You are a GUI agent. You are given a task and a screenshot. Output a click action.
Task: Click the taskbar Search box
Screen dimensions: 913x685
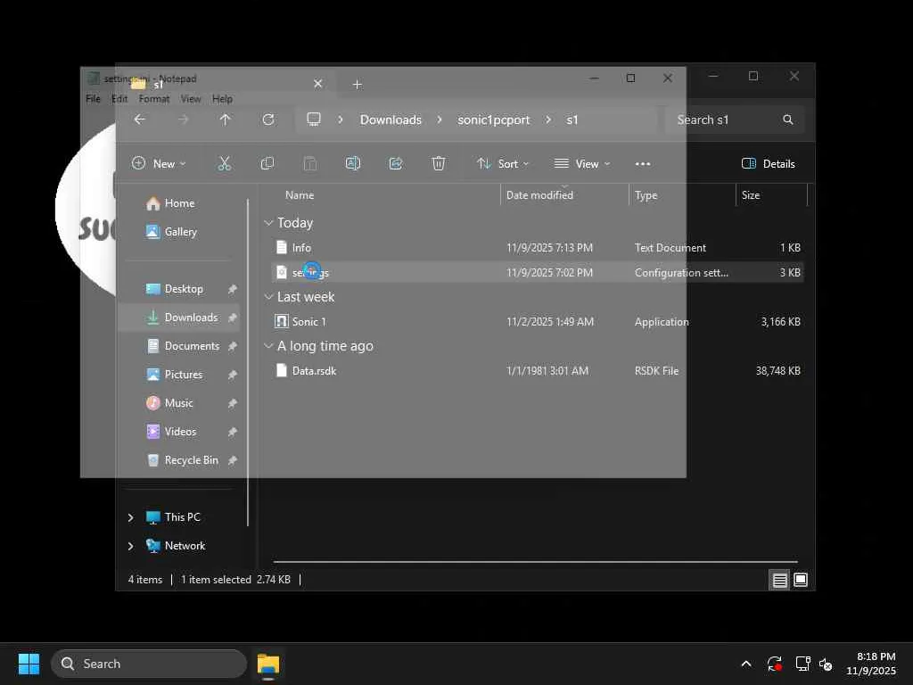pyautogui.click(x=149, y=664)
